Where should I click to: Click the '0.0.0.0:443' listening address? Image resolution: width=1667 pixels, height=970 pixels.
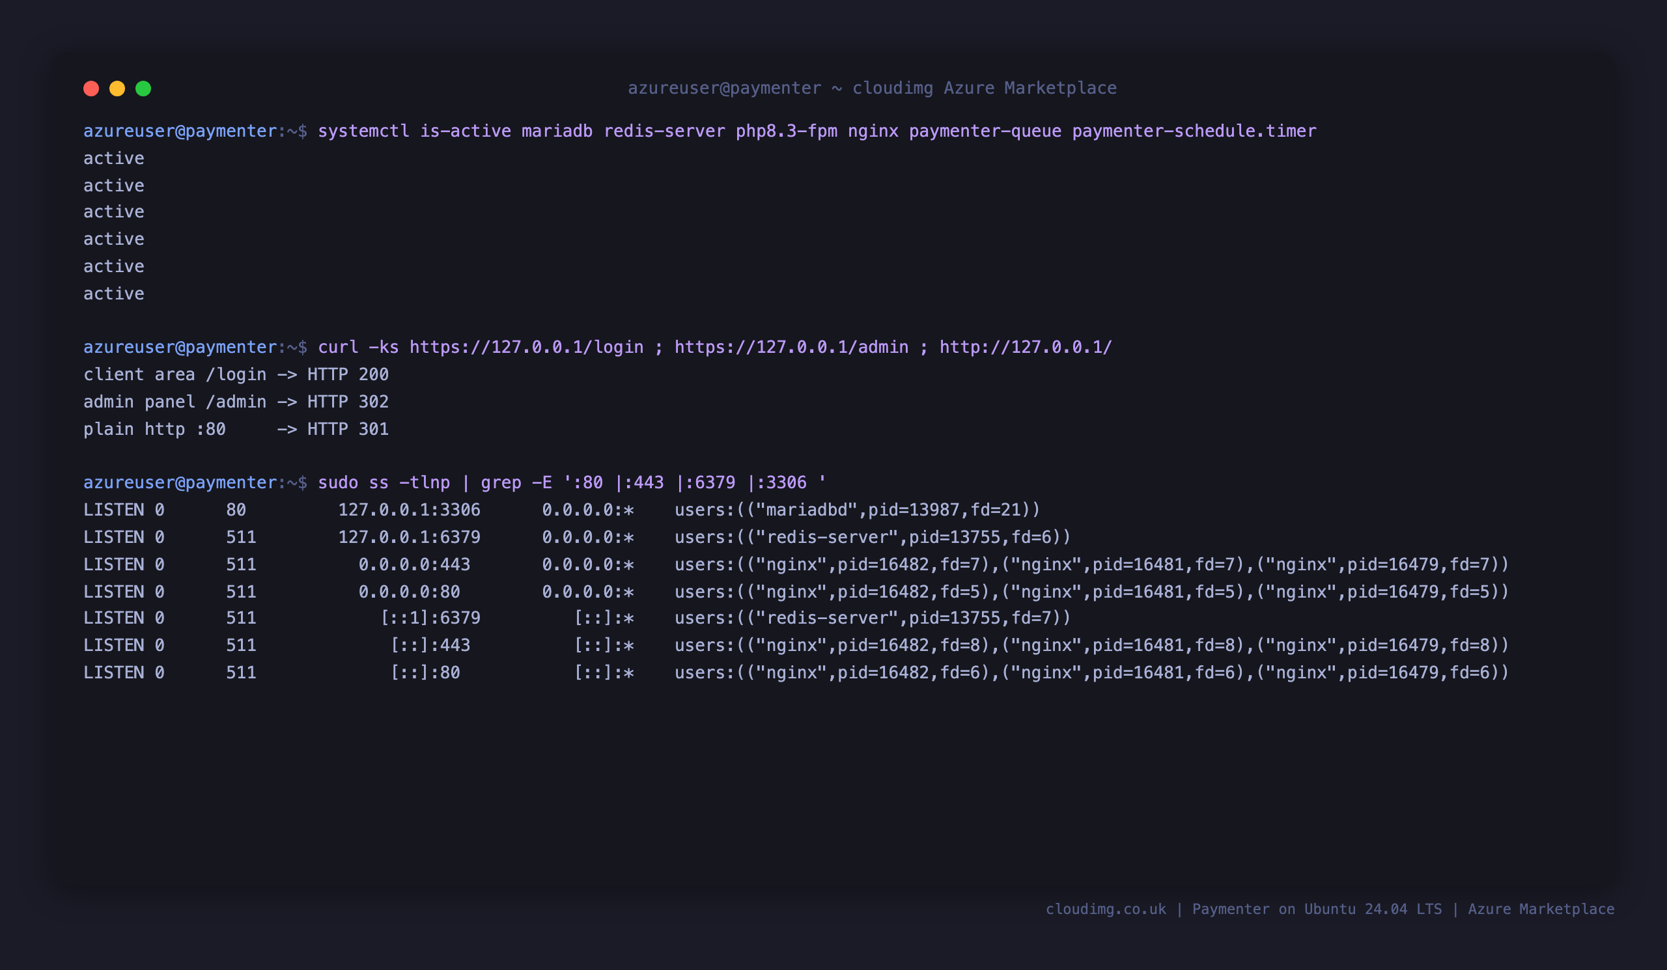click(414, 564)
